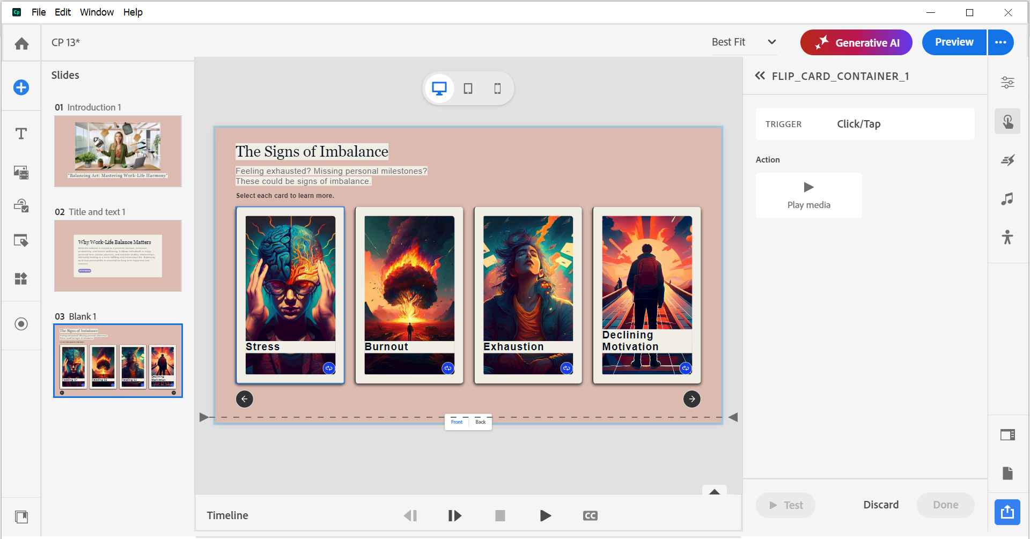Open accessibility options with the person icon

[1007, 237]
